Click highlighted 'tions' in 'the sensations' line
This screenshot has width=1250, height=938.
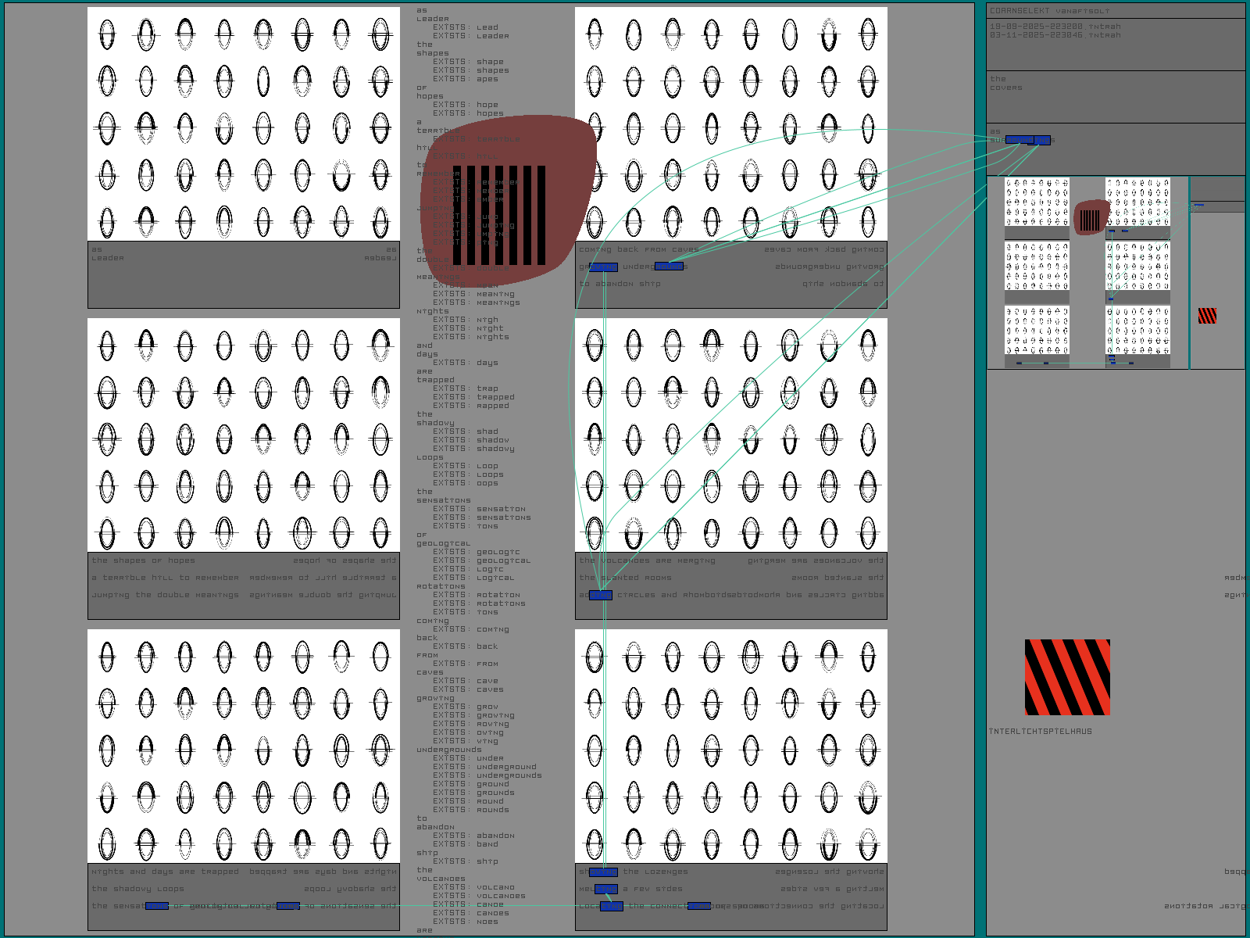tap(157, 907)
